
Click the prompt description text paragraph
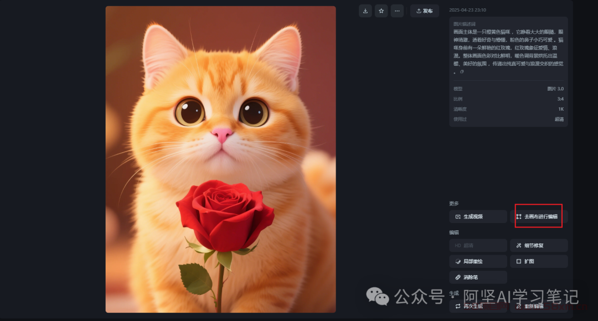(508, 51)
